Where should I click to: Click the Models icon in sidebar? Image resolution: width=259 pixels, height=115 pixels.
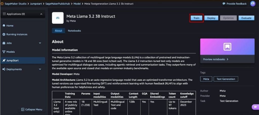point(4,52)
